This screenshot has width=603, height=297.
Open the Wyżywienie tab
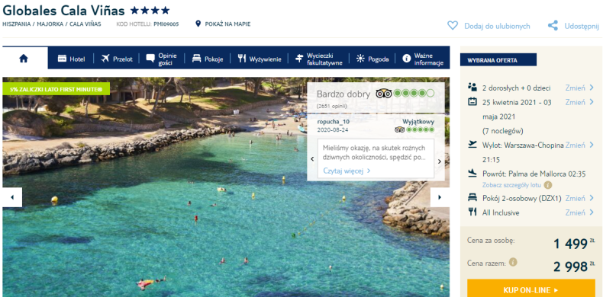pos(260,59)
